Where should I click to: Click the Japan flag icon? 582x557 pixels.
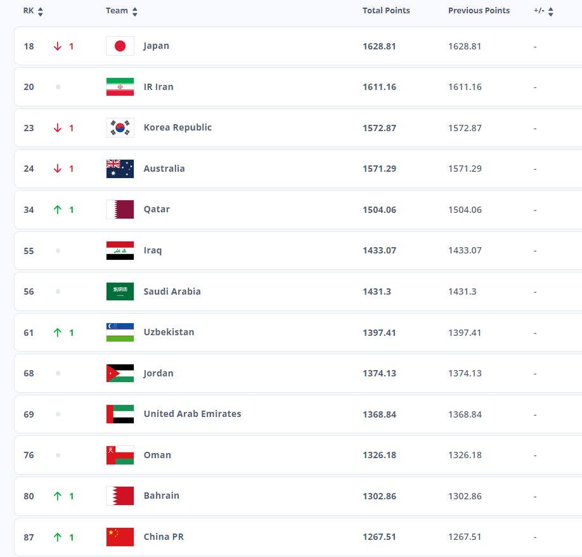[120, 46]
